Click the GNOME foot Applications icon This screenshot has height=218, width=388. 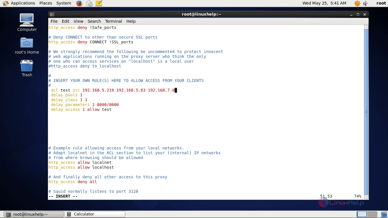[5, 3]
